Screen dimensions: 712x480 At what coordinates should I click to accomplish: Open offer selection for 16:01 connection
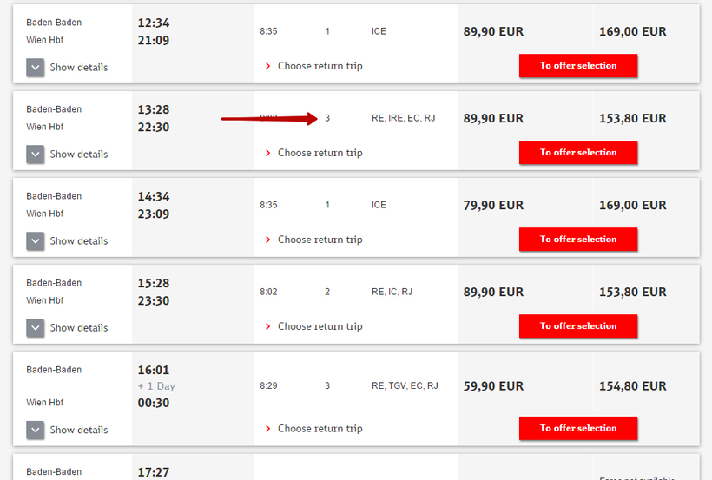point(578,428)
